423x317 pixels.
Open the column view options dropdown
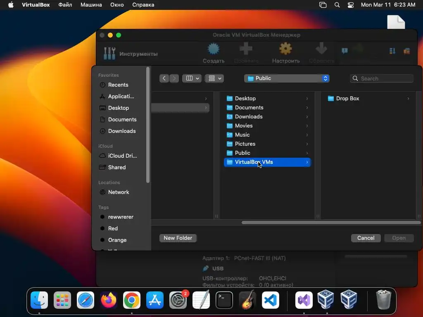point(192,78)
